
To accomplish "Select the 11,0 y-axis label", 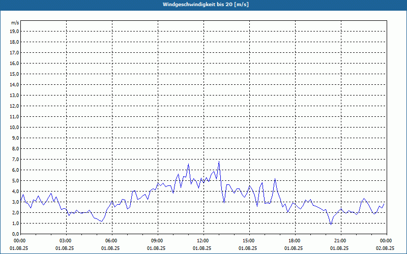I will (14, 117).
